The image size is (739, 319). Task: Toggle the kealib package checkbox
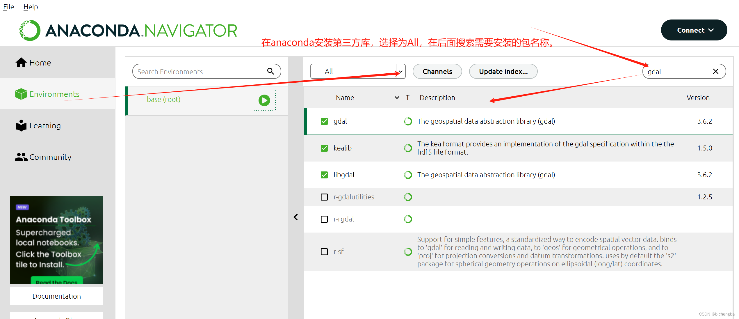(x=324, y=148)
